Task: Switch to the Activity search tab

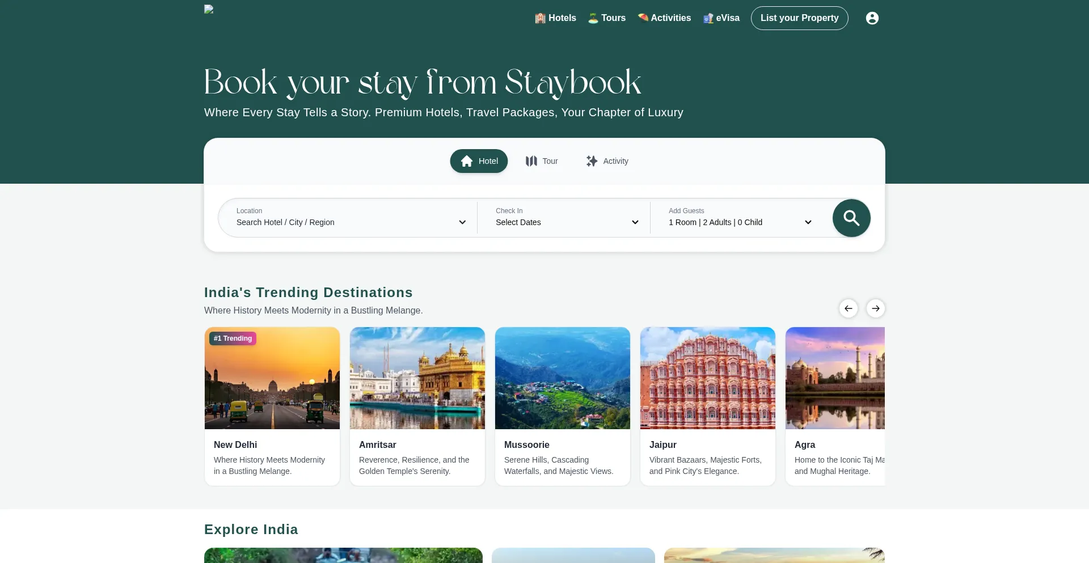Action: pos(607,161)
